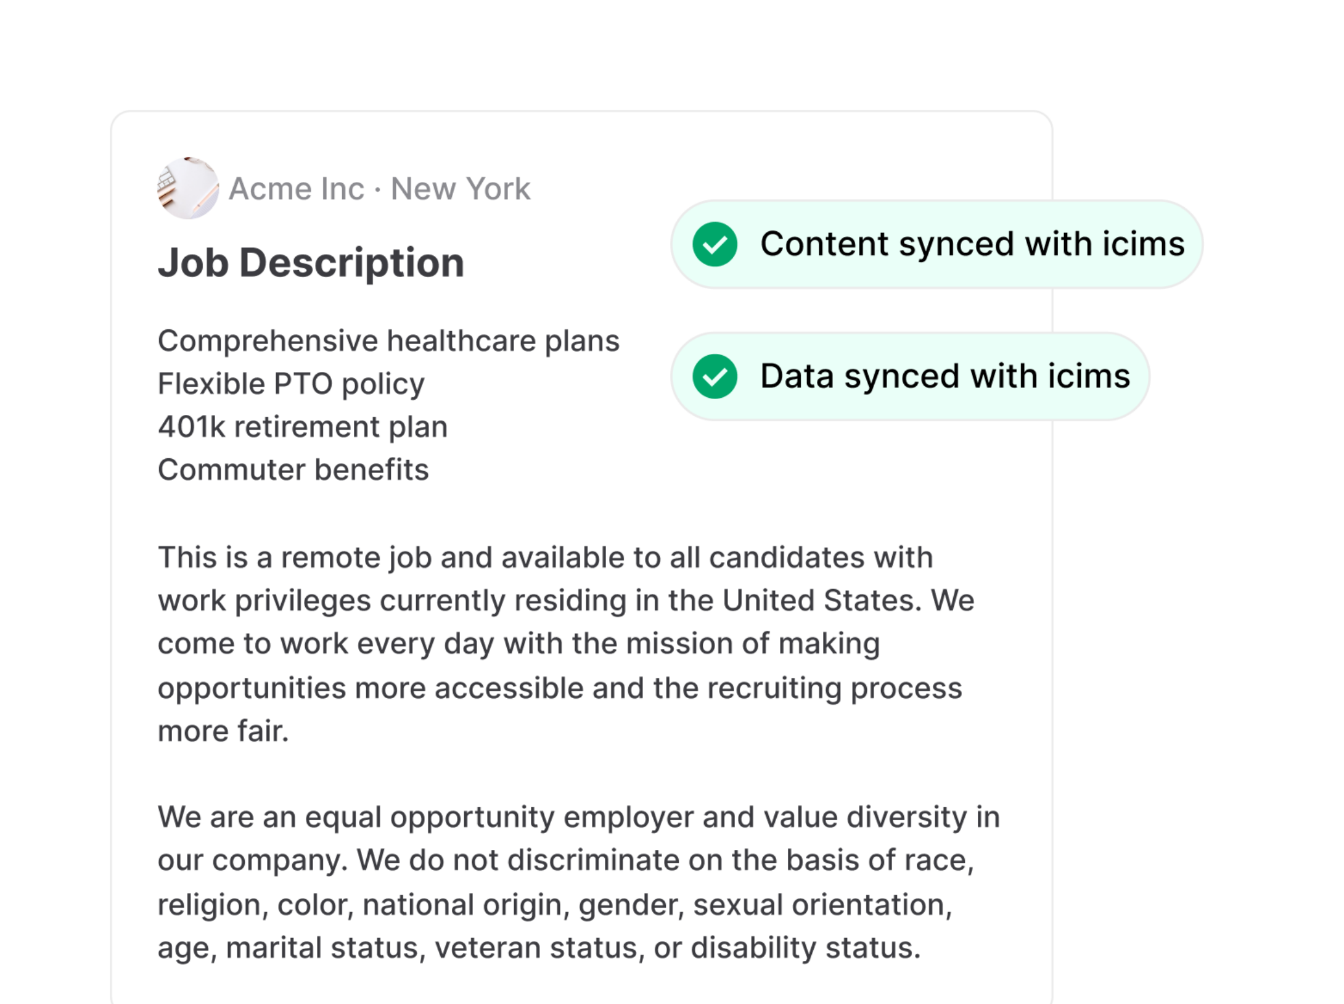Image resolution: width=1344 pixels, height=1004 pixels.
Task: Click the remote job paragraph
Action: pos(564,644)
